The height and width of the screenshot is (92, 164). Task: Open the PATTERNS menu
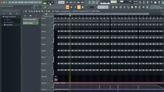[21, 2]
